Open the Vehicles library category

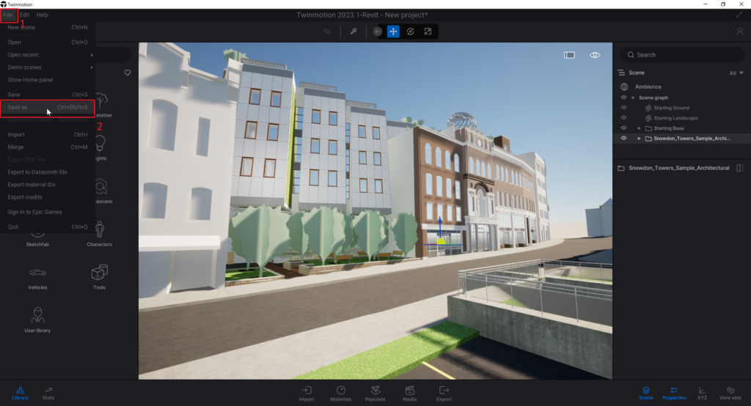point(37,278)
